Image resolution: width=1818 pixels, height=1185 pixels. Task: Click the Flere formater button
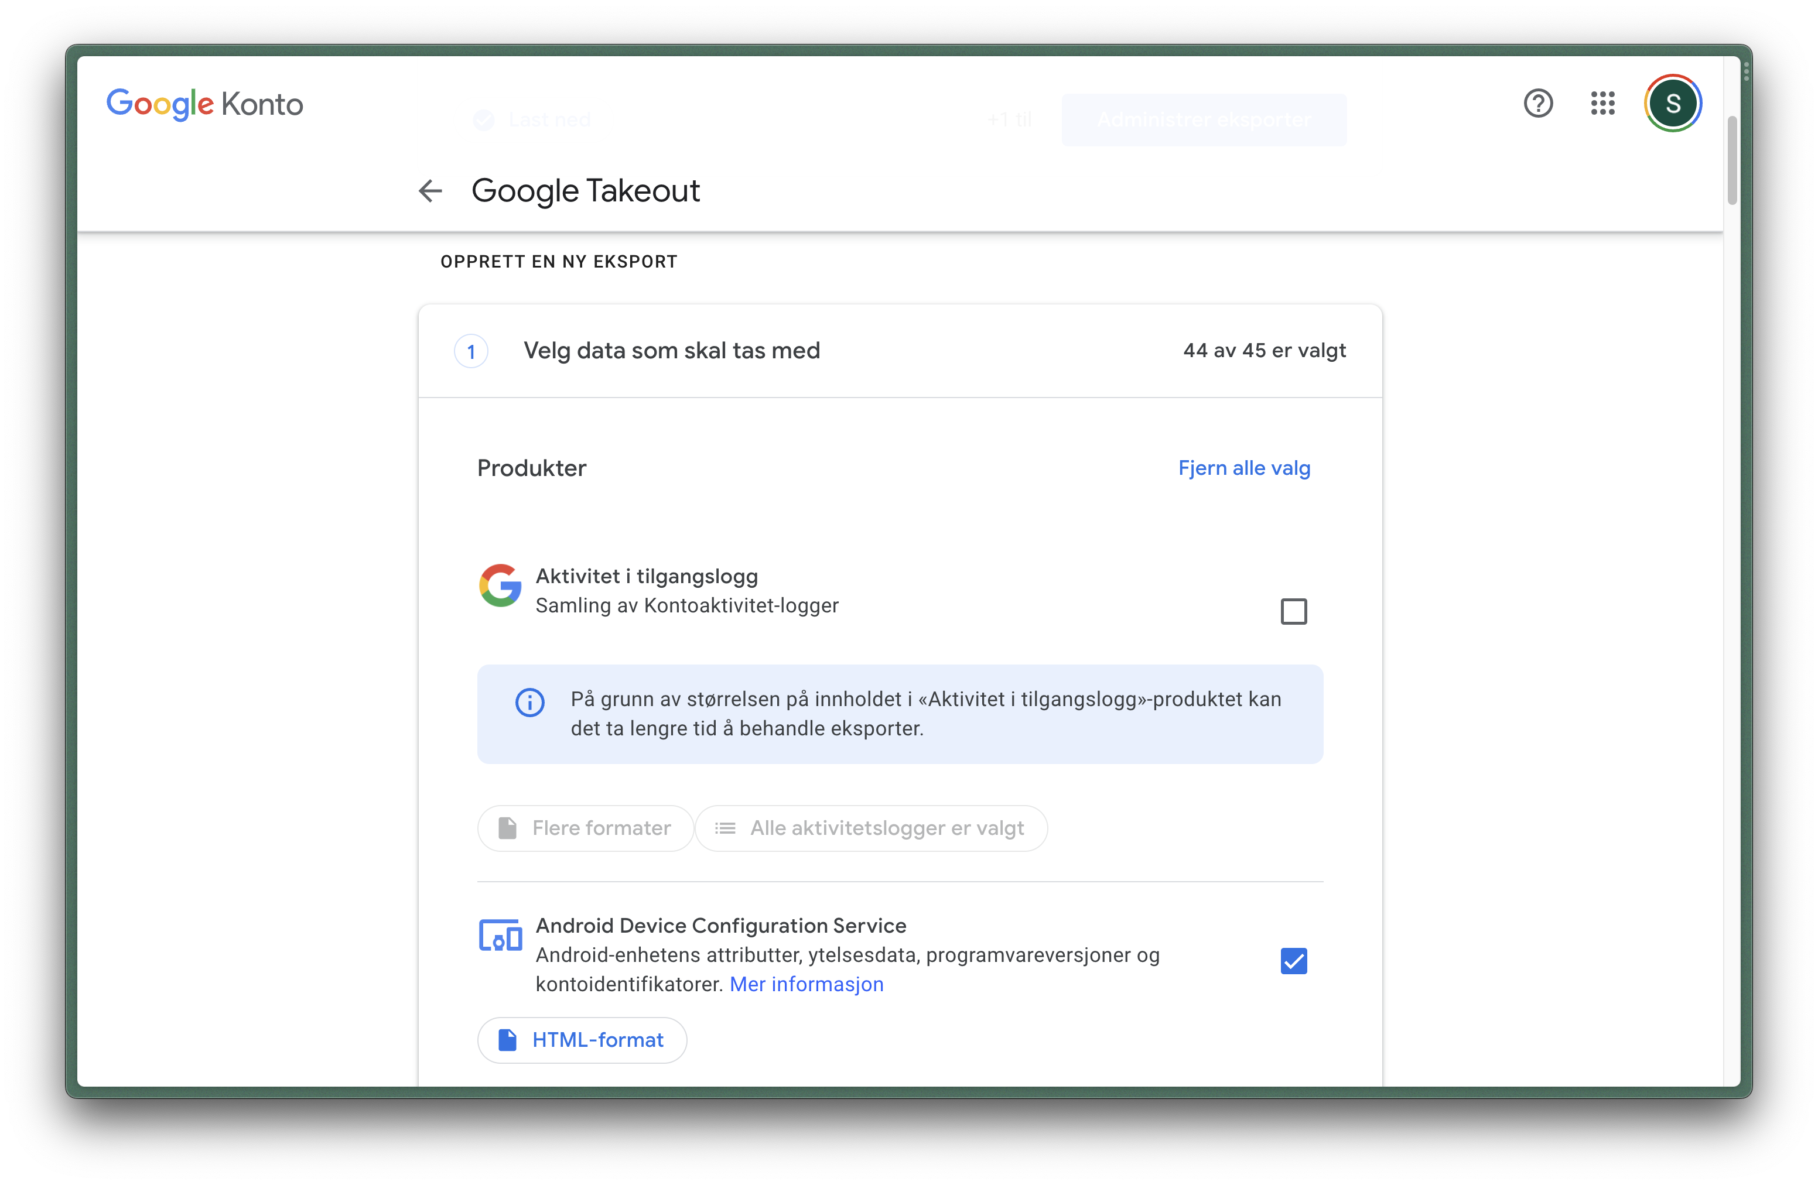[x=585, y=828]
